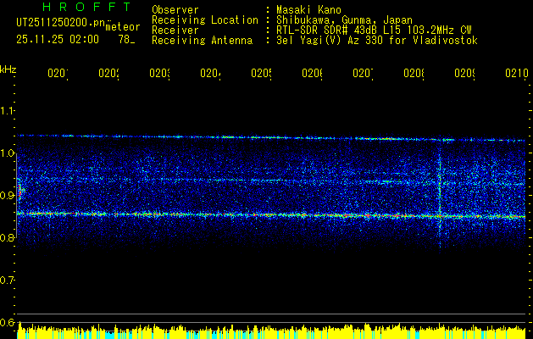Click the Receiver label
533x339 pixels.
[175, 31]
